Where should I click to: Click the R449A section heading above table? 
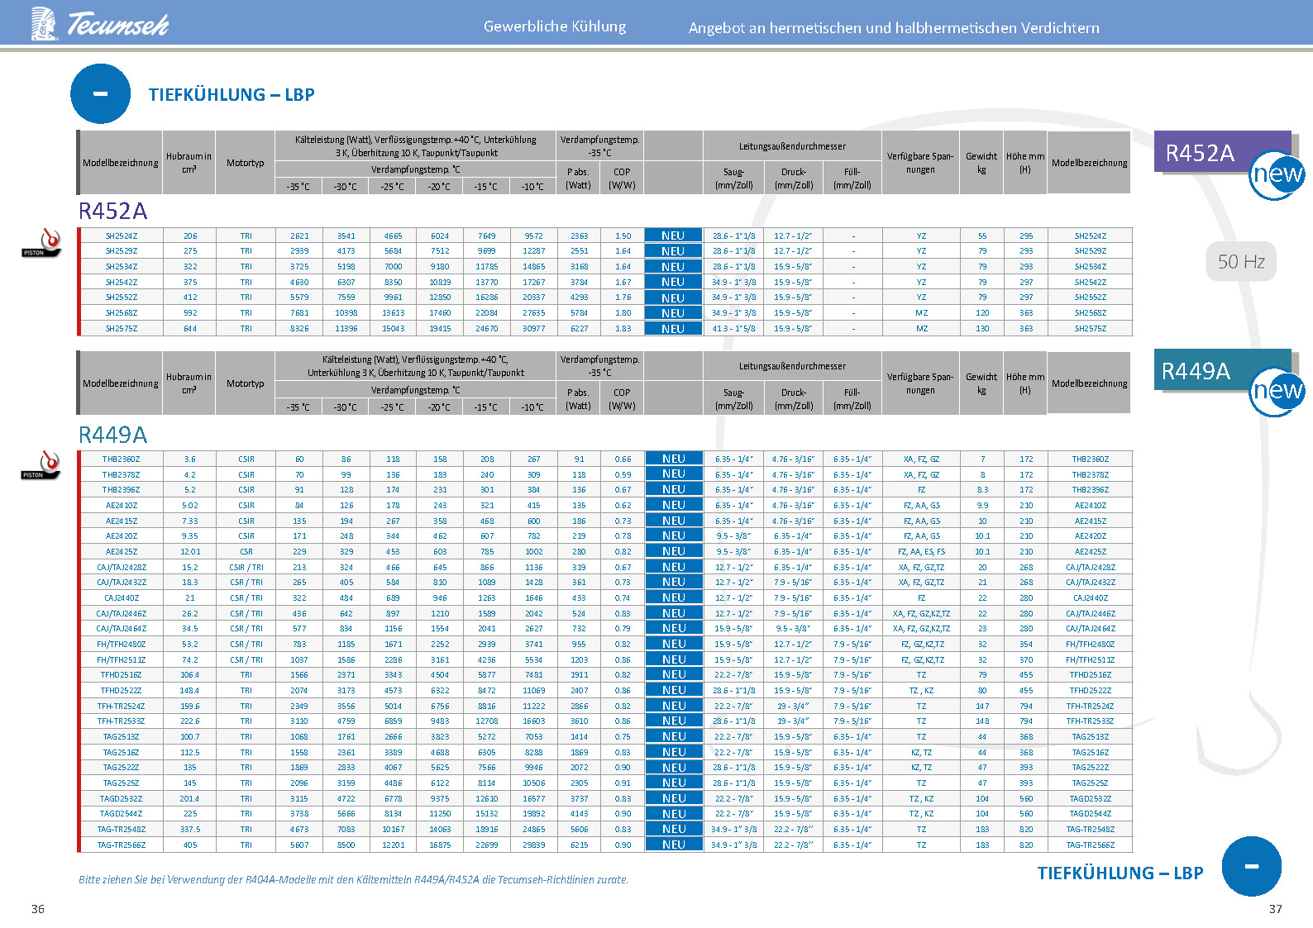112,435
